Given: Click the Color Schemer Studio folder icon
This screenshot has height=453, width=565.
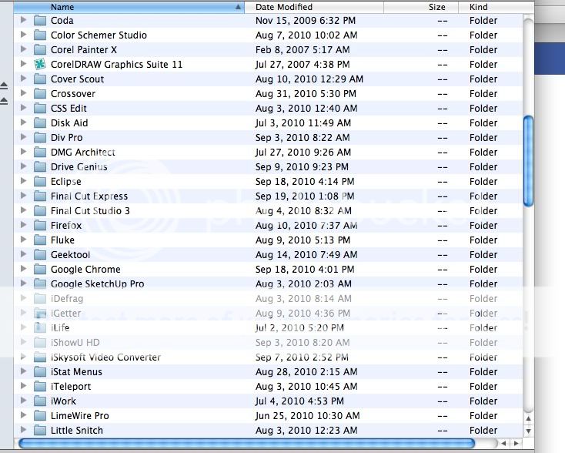Looking at the screenshot, I should 40,35.
